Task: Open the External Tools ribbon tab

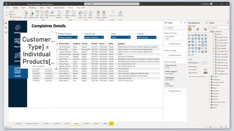Action: pos(59,8)
